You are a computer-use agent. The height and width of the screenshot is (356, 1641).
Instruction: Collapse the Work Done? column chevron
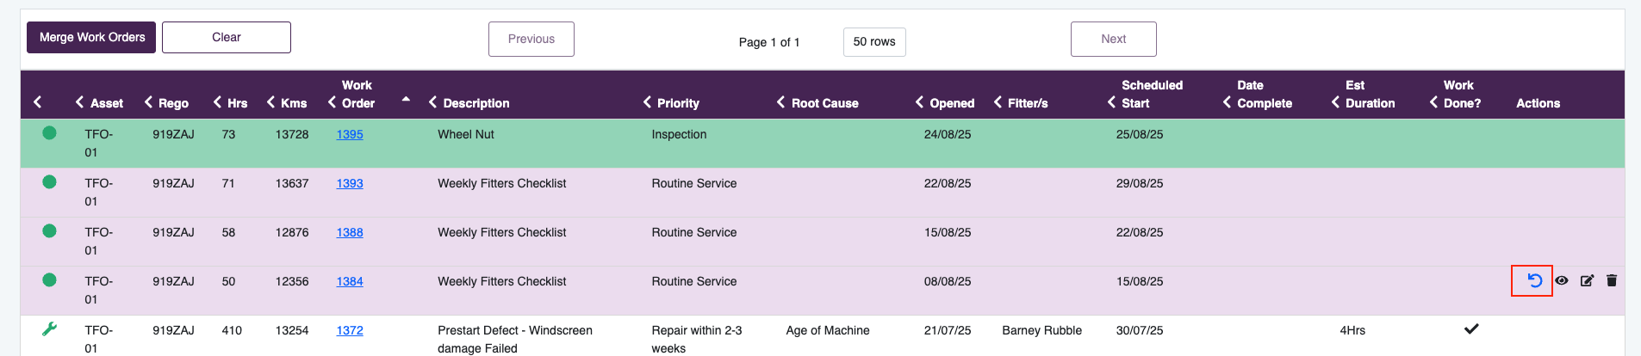pyautogui.click(x=1433, y=102)
